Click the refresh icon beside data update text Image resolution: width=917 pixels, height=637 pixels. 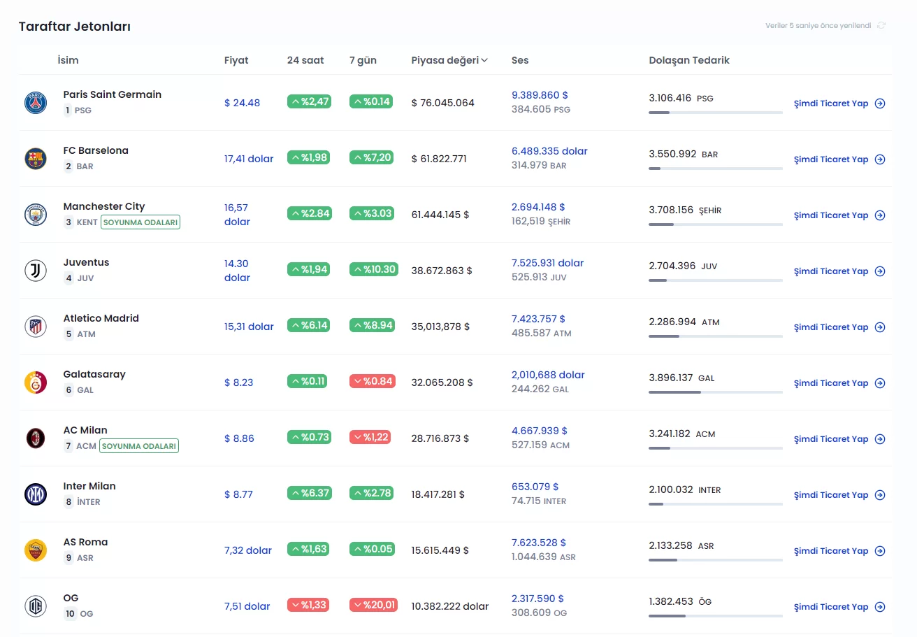pyautogui.click(x=881, y=26)
